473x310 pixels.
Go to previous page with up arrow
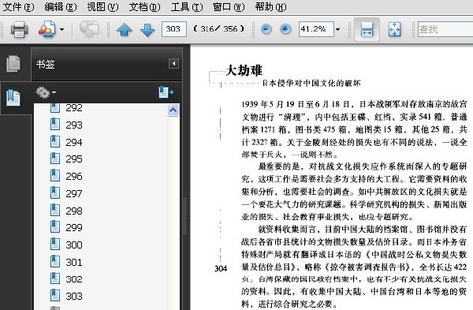(124, 30)
